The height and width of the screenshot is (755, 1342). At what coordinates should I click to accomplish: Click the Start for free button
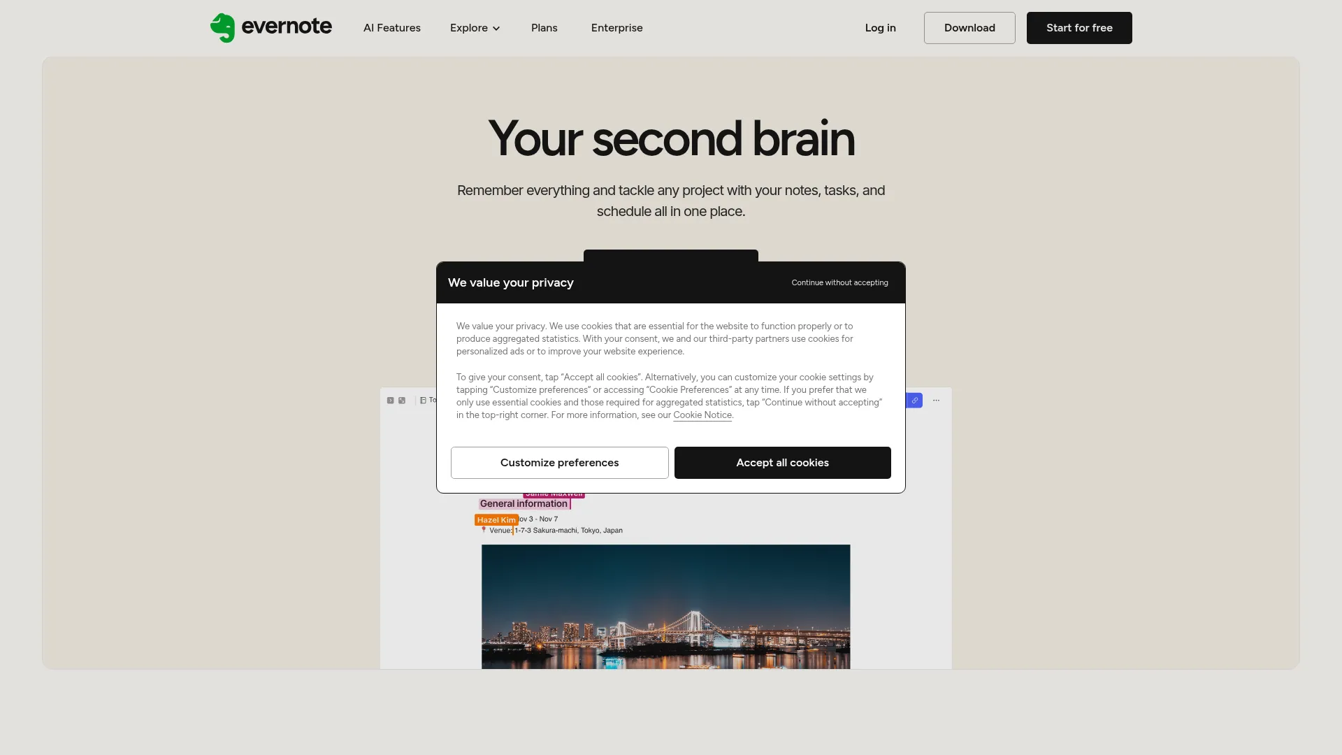[x=1078, y=28]
